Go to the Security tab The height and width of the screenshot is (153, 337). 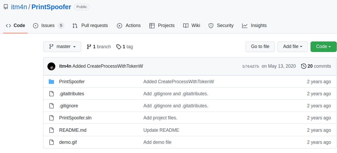click(x=221, y=25)
